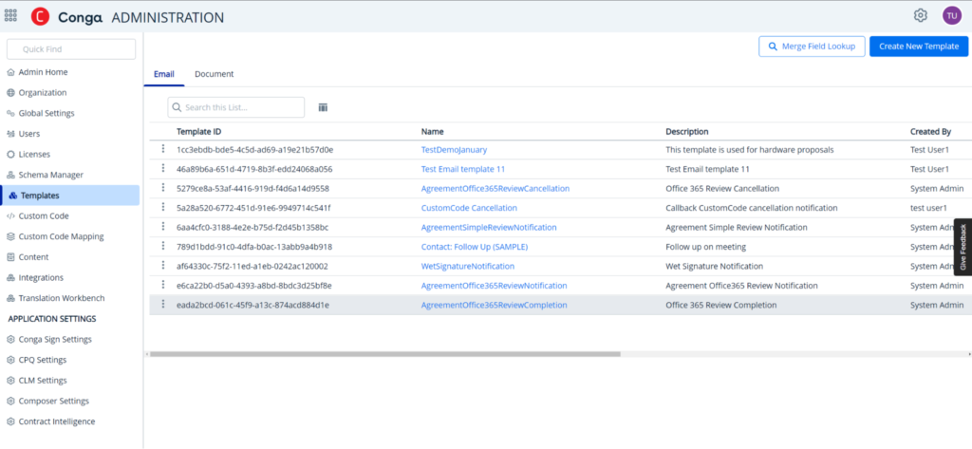Switch to the Email tab
972x449 pixels.
click(x=163, y=74)
